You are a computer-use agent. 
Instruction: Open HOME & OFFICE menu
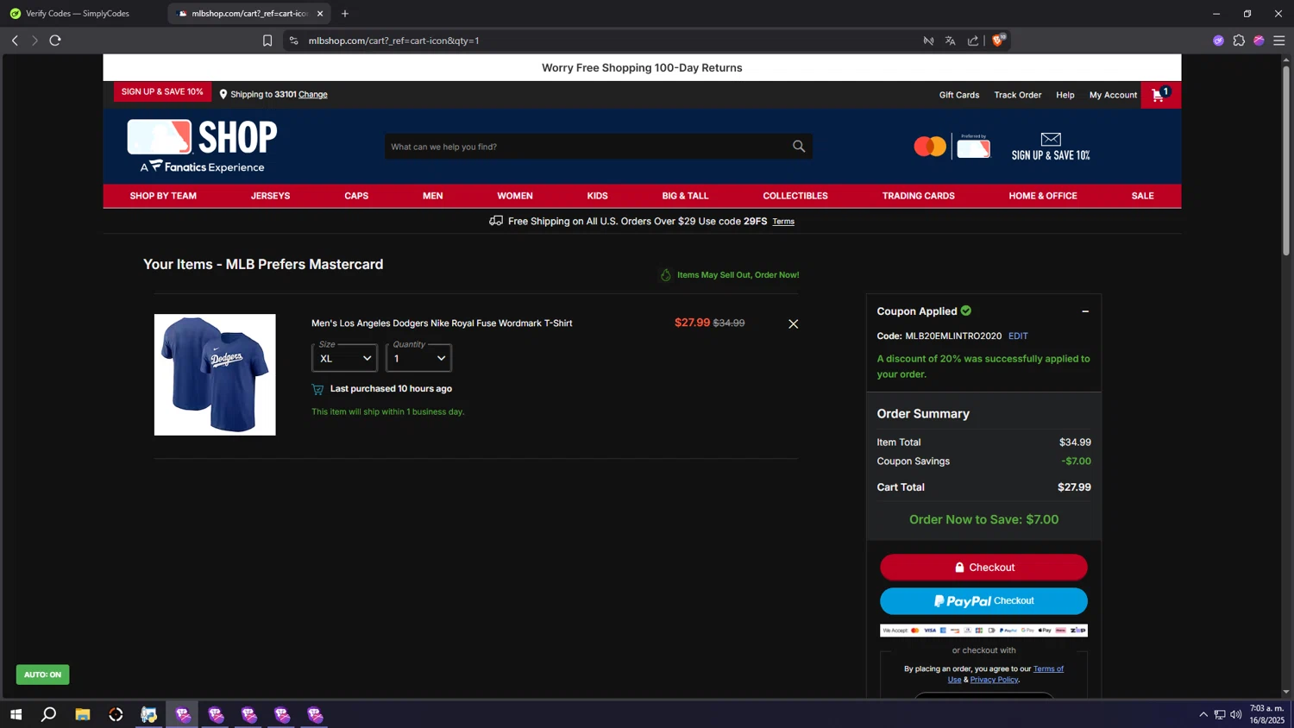1043,196
